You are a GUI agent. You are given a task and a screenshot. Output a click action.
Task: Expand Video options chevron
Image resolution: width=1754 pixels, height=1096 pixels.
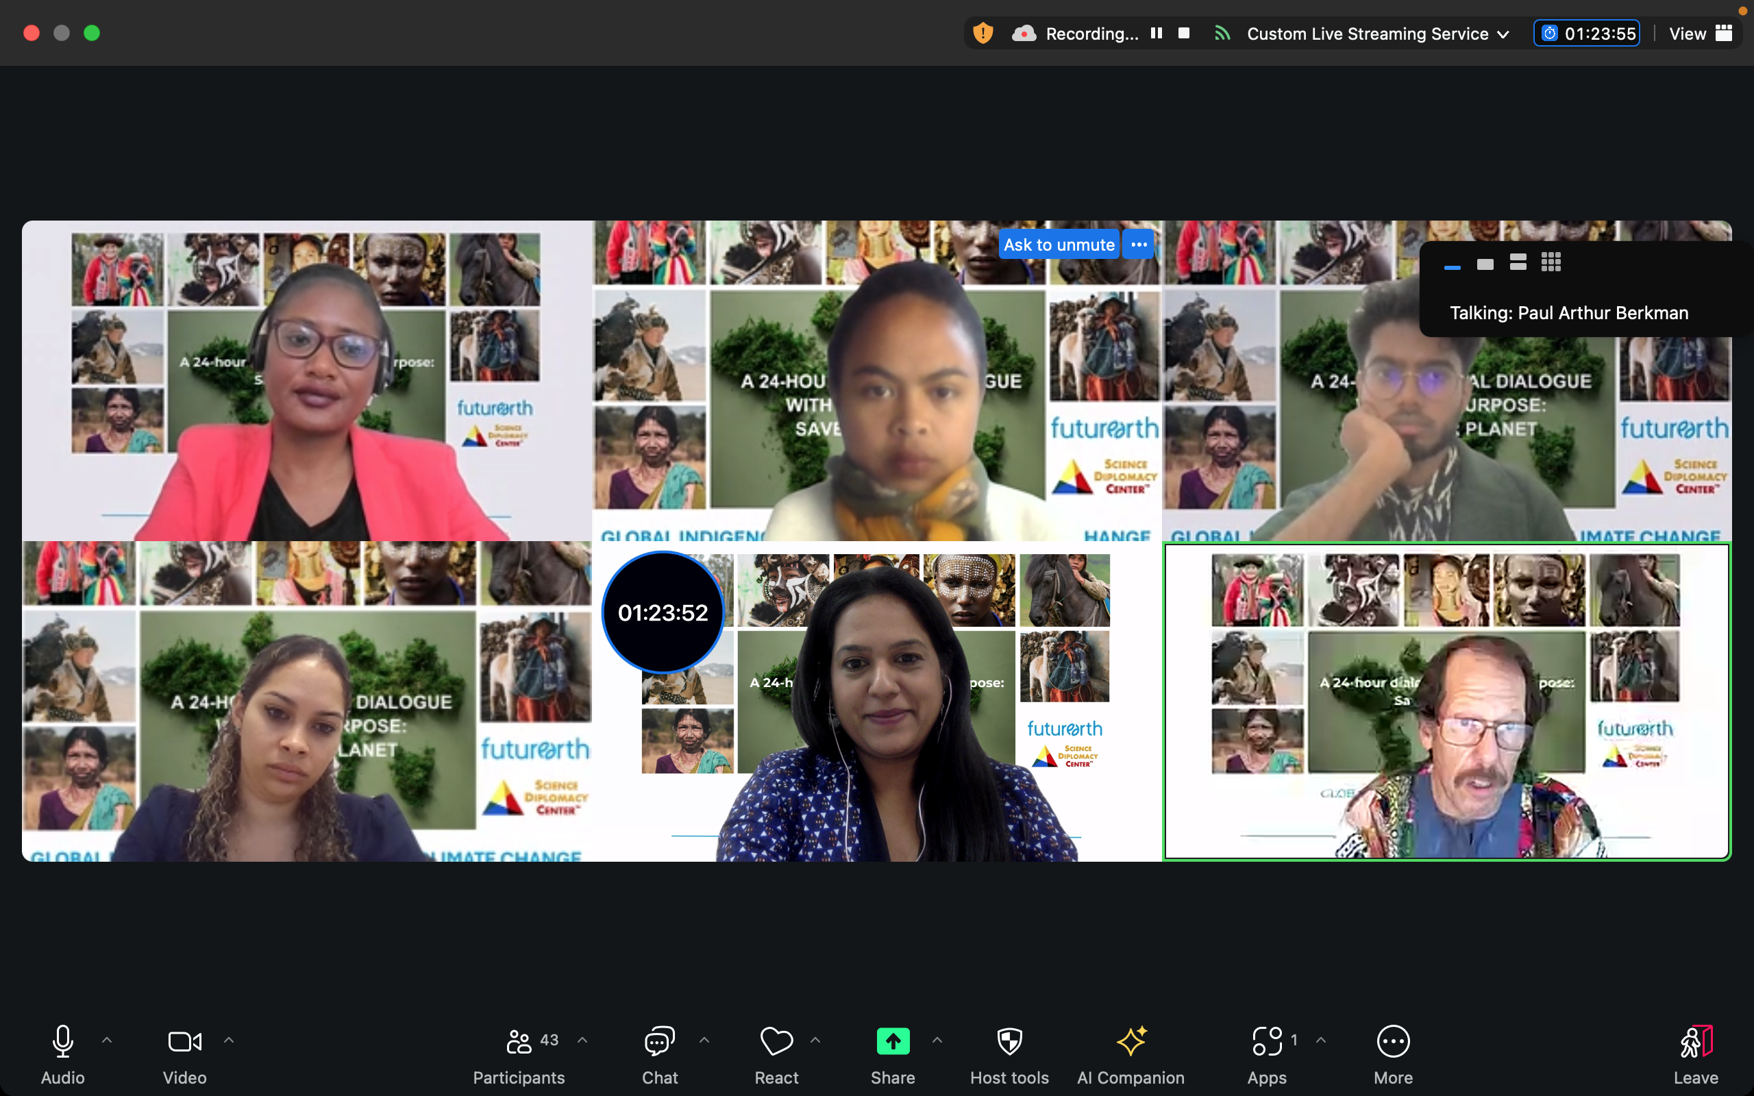(x=229, y=1041)
